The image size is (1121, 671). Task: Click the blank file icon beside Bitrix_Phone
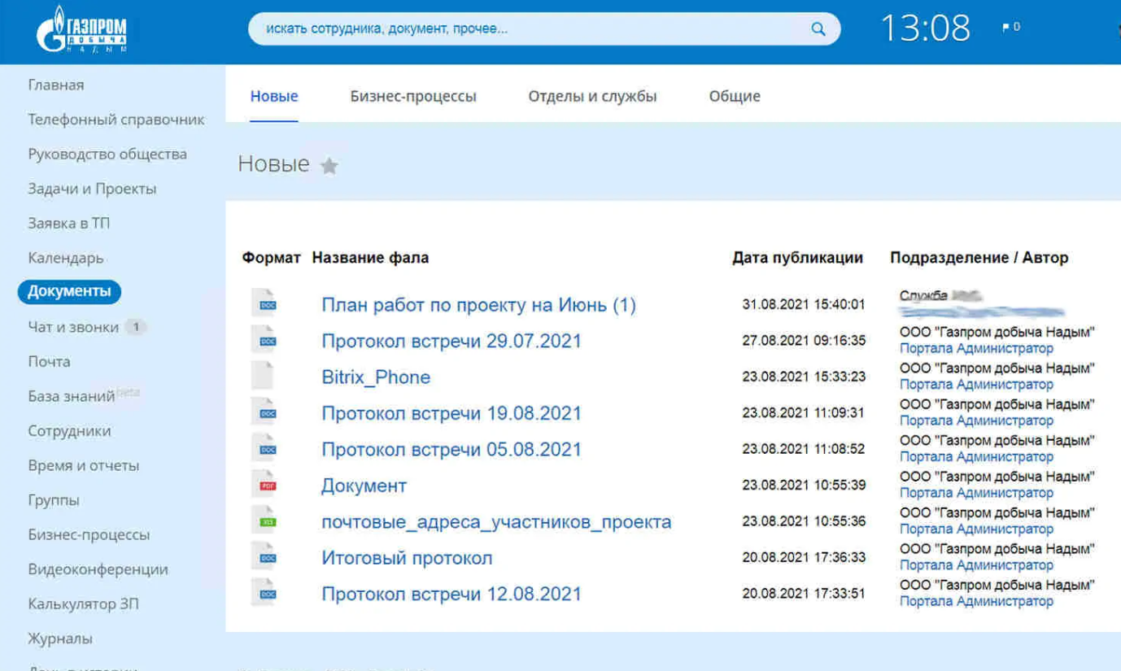click(263, 376)
